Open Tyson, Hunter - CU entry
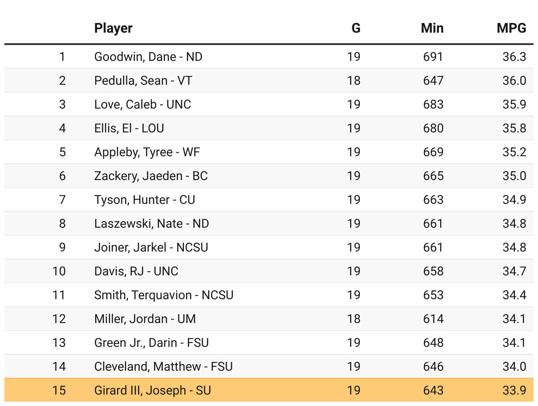The width and height of the screenshot is (538, 406). coord(145,200)
